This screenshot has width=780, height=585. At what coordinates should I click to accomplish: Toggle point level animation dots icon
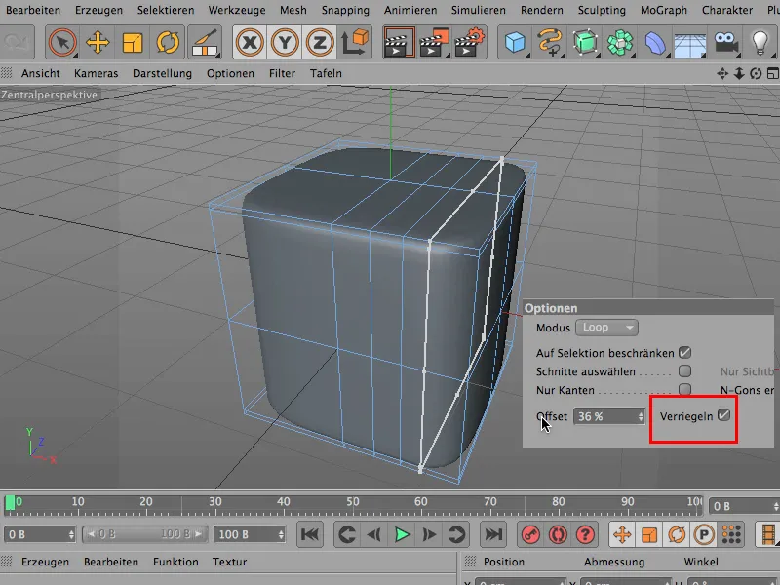tap(731, 534)
